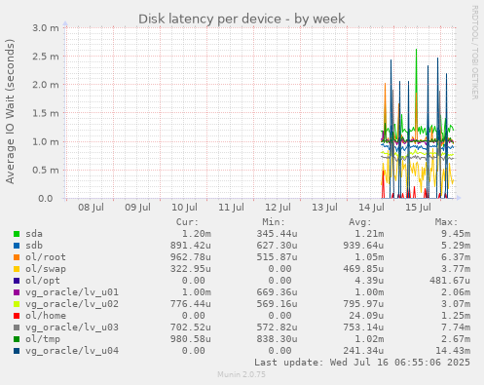Click the Cur: column header
Screen dimensions: 484x385
pyautogui.click(x=187, y=222)
